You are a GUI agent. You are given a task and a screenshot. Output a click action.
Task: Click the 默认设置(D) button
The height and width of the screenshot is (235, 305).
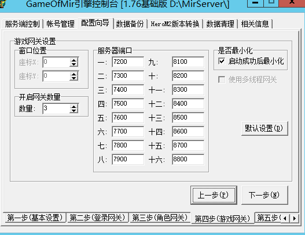pos(264,128)
